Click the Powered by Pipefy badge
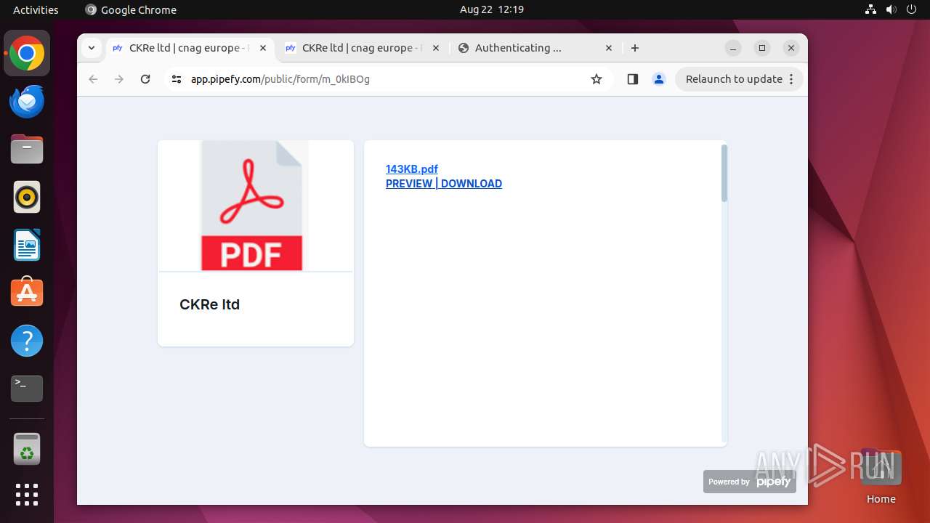The image size is (930, 523). pos(750,482)
